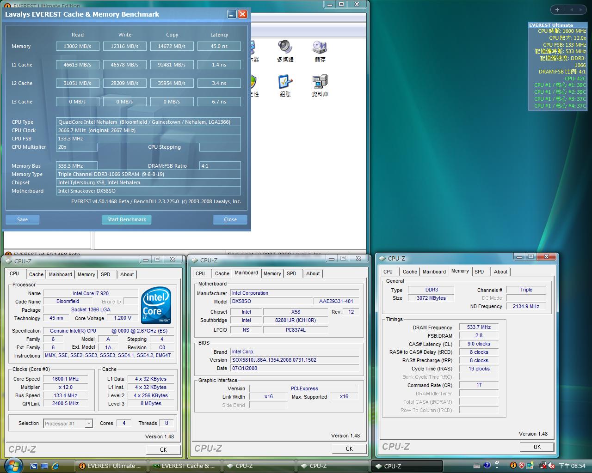This screenshot has height=473, width=592.
Task: Select About tab in middle CPU-Z window
Action: coord(313,273)
